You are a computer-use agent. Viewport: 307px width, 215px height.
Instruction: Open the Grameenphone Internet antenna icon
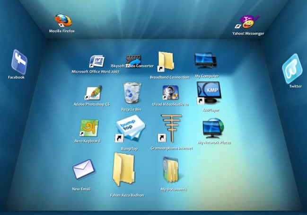(x=170, y=128)
